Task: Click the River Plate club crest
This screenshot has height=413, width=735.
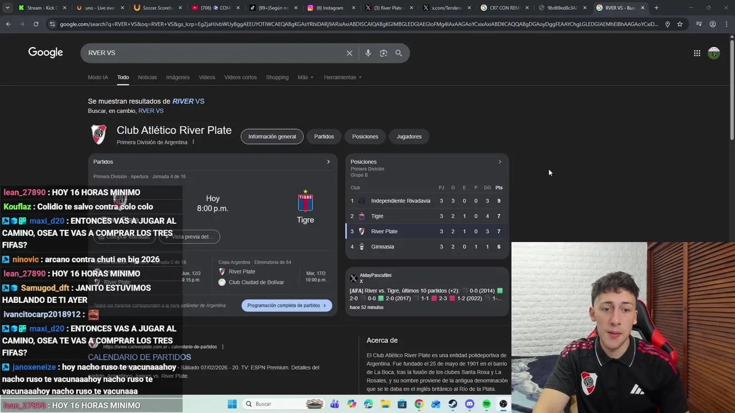Action: pos(99,134)
